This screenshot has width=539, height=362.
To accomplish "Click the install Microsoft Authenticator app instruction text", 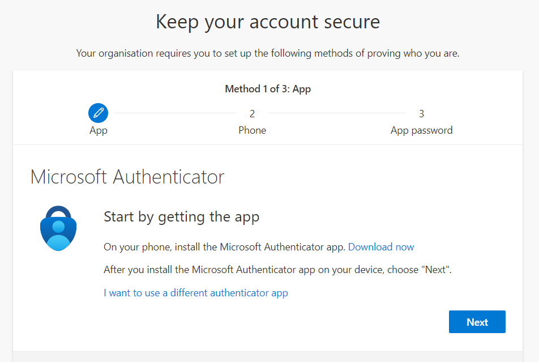I will (224, 247).
